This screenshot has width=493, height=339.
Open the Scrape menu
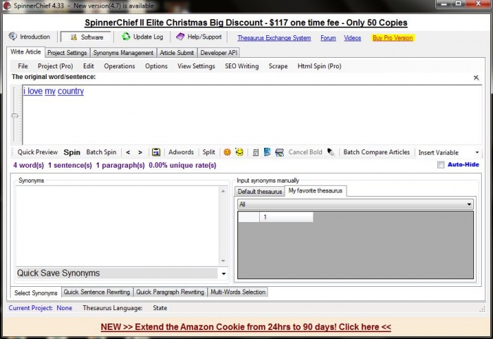[278, 66]
